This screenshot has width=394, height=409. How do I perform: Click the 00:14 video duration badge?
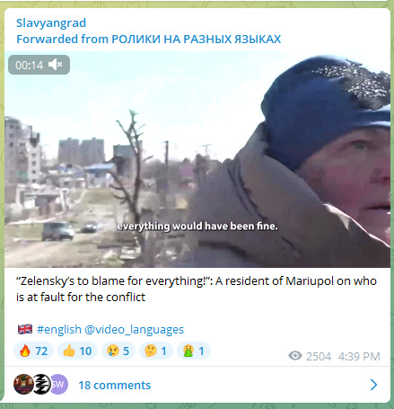pos(39,65)
